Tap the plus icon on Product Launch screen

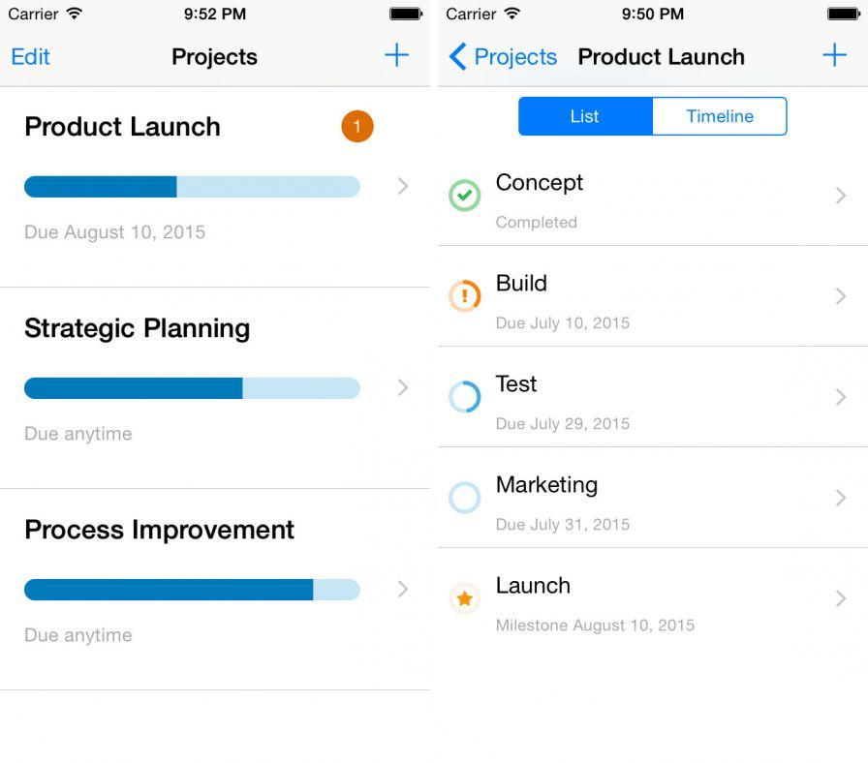[x=834, y=55]
